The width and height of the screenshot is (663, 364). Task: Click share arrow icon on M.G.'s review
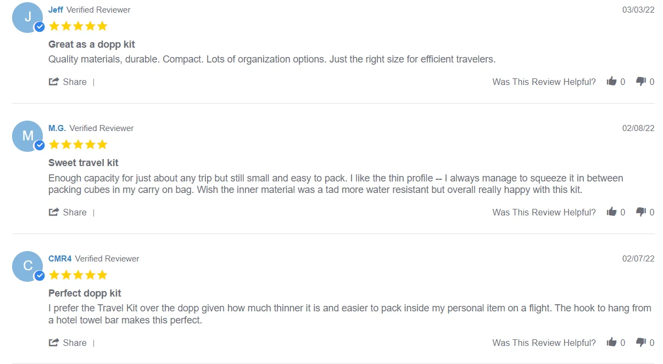(x=54, y=212)
